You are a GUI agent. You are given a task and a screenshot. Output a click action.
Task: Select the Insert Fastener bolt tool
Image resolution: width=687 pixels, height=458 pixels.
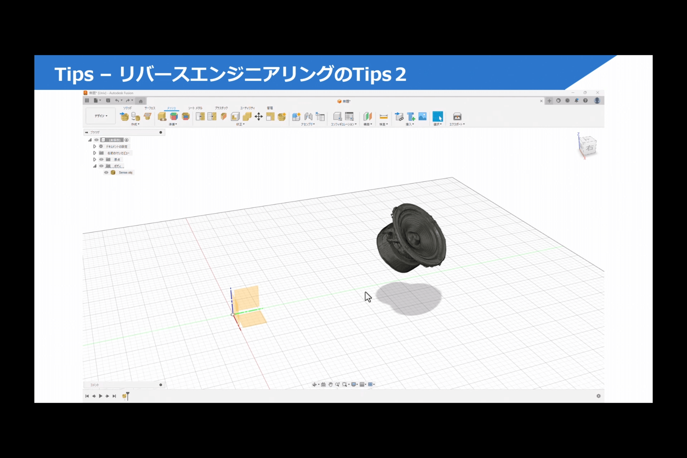pyautogui.click(x=411, y=116)
